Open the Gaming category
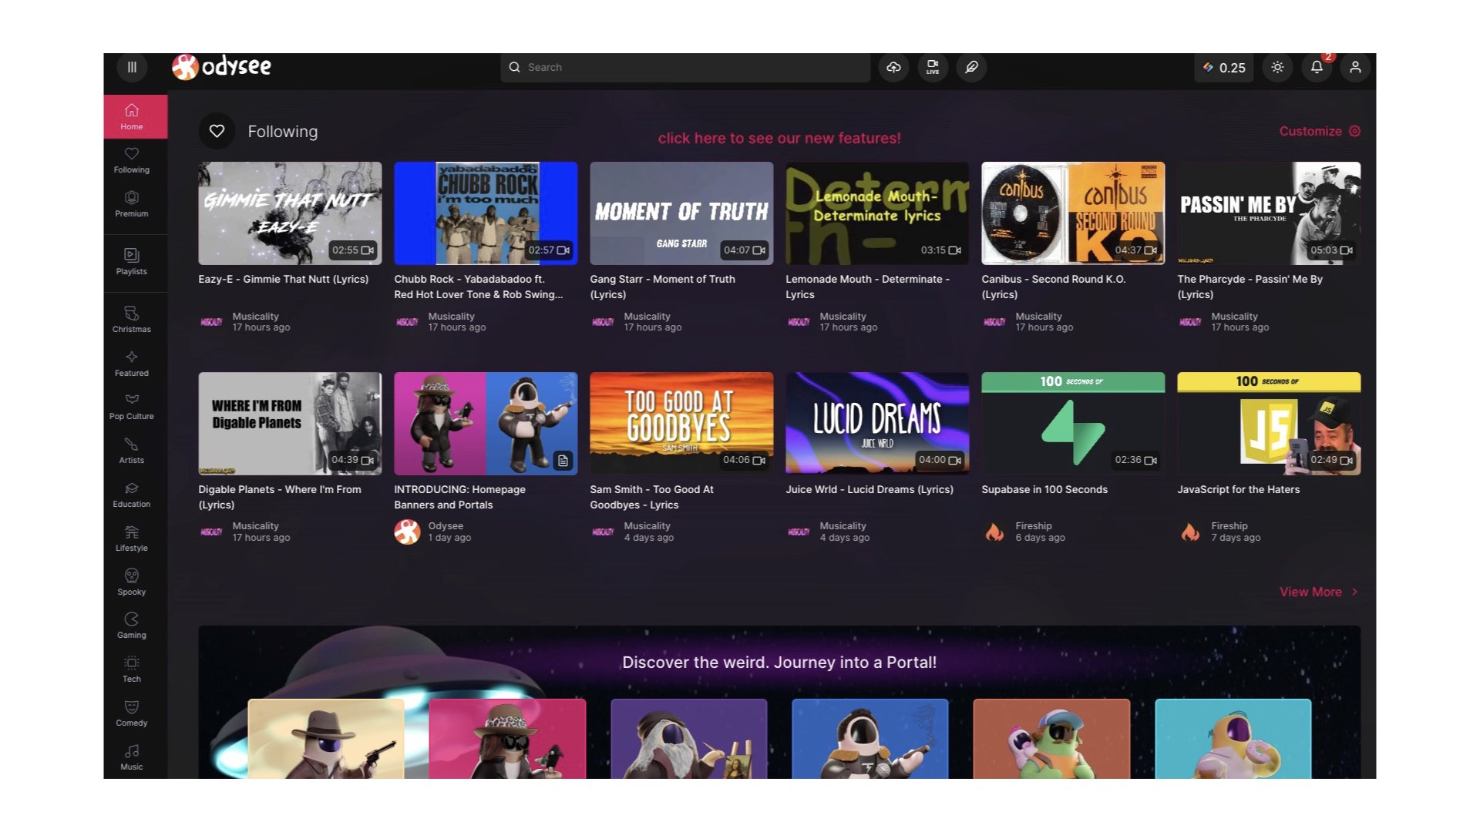The width and height of the screenshot is (1480, 832). 132,626
